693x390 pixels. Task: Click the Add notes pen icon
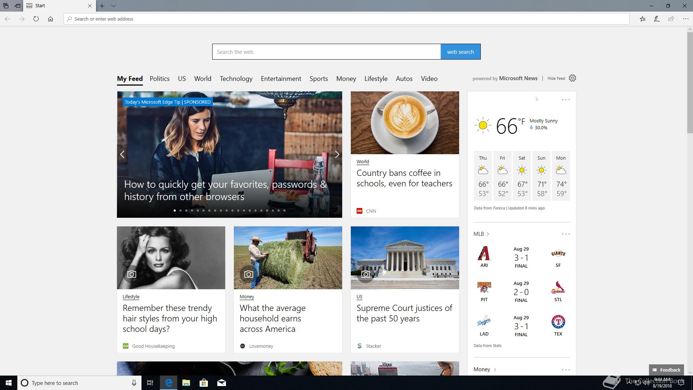point(657,19)
